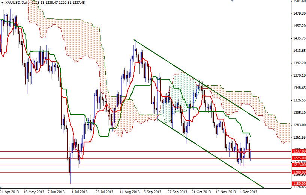Click the 16 May 2013 date label
306x195 pixels.
34,192
